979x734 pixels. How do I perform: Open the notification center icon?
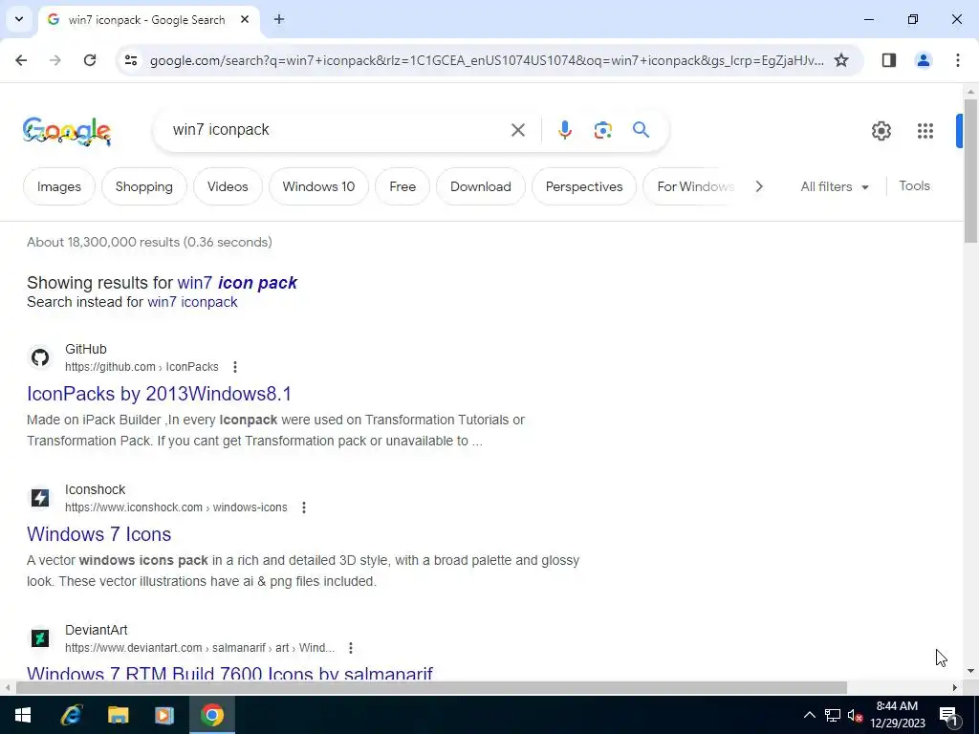(948, 716)
